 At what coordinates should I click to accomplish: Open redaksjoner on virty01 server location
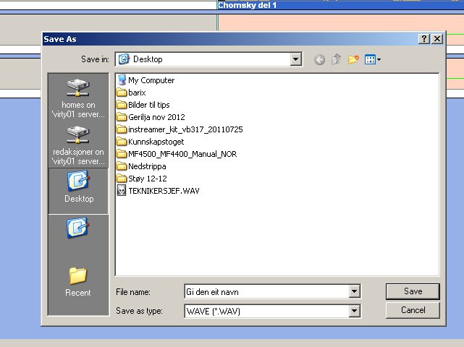pos(78,145)
